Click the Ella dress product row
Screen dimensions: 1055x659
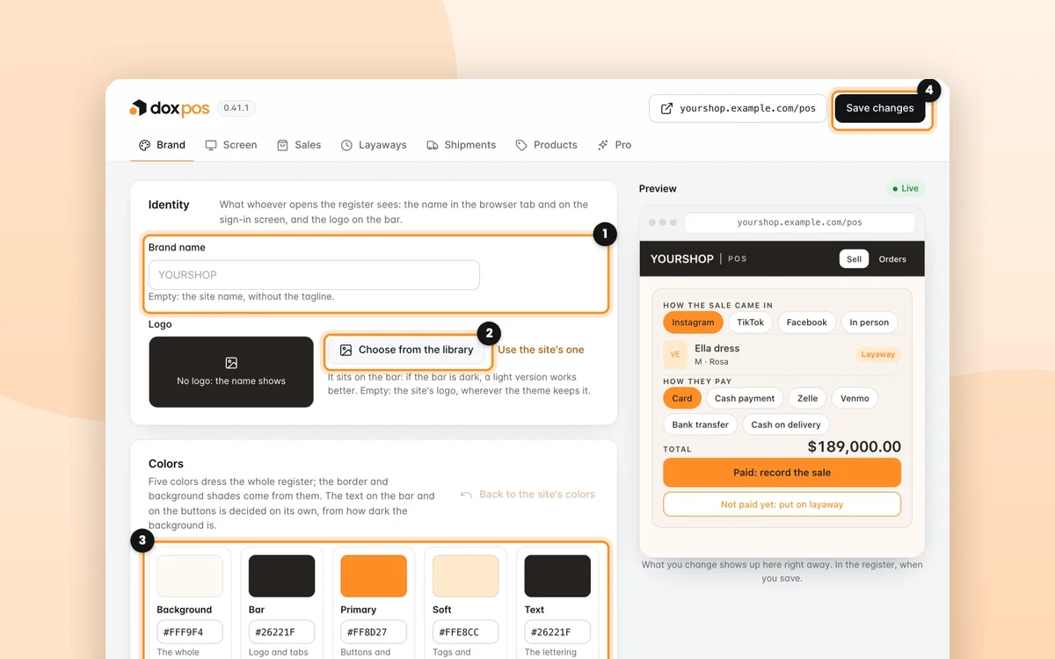coord(782,354)
